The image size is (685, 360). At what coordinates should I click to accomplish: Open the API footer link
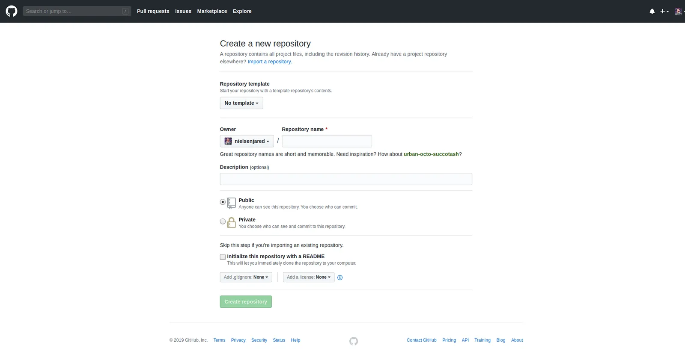[465, 340]
